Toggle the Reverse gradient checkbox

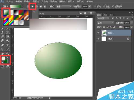[95, 6]
